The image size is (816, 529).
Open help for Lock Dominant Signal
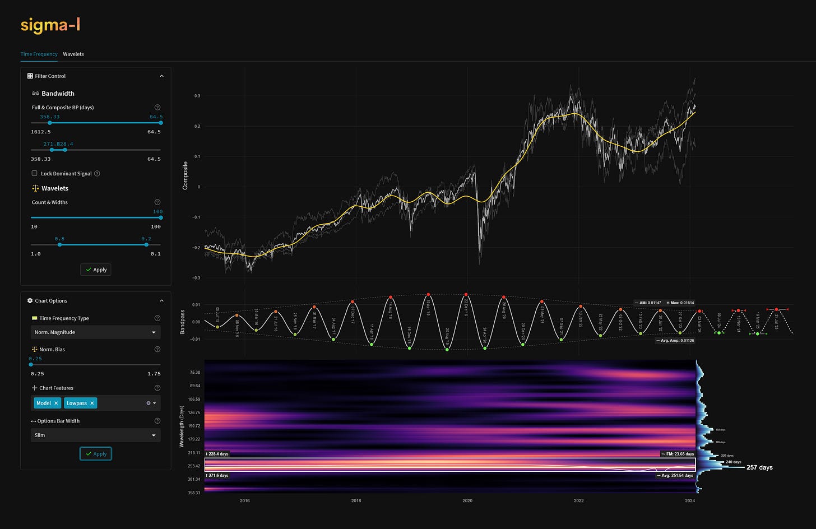(x=97, y=174)
